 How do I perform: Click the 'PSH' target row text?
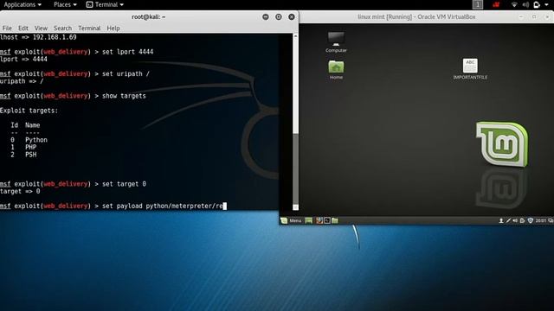coord(31,155)
